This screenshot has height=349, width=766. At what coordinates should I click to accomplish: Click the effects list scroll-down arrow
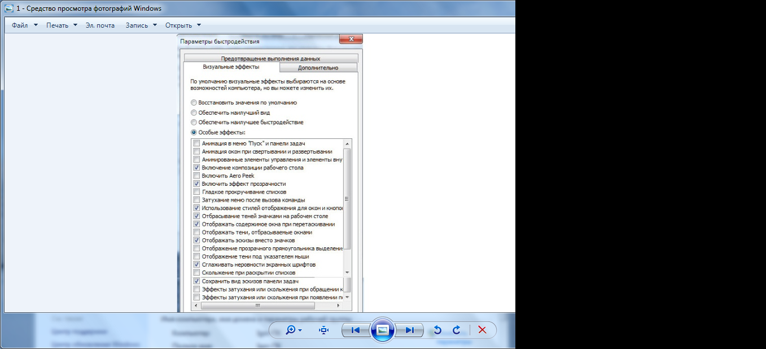(x=347, y=296)
